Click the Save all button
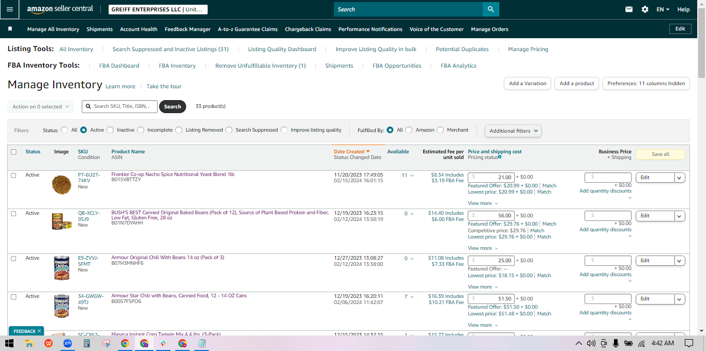706x351 pixels. (660, 154)
